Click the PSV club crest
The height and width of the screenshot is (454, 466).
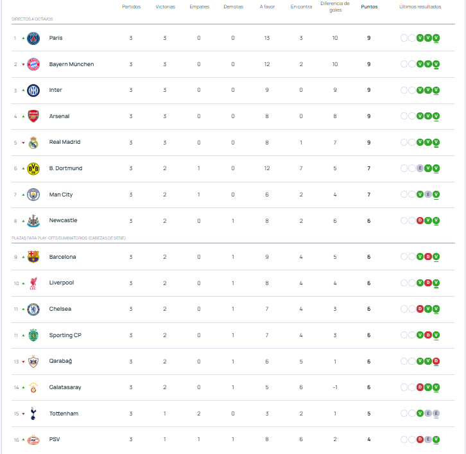pyautogui.click(x=33, y=440)
